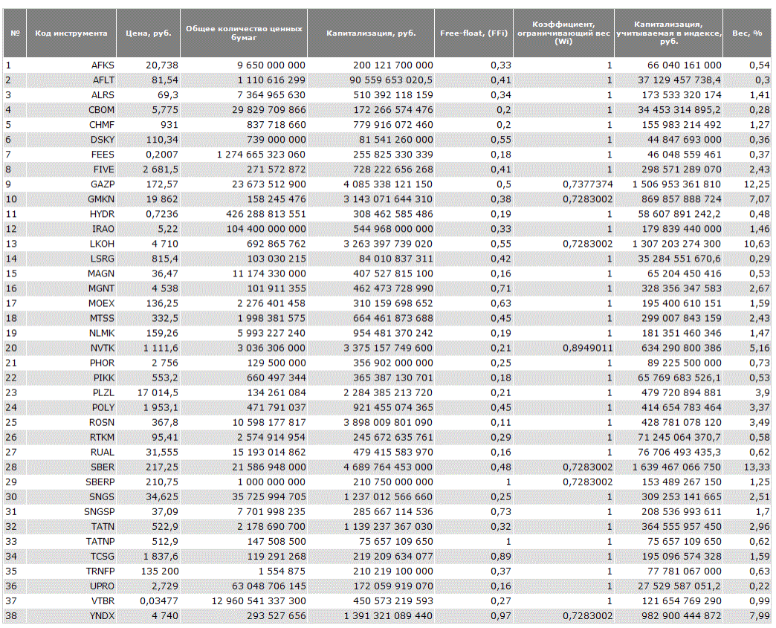Select the VTBR ticker cell

pyautogui.click(x=71, y=601)
